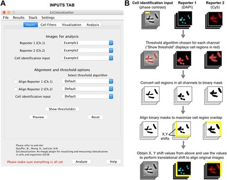The image size is (227, 180).
Task: Enable Align Reporter 1 (Ch.1) checkbox
Action: coord(16,82)
